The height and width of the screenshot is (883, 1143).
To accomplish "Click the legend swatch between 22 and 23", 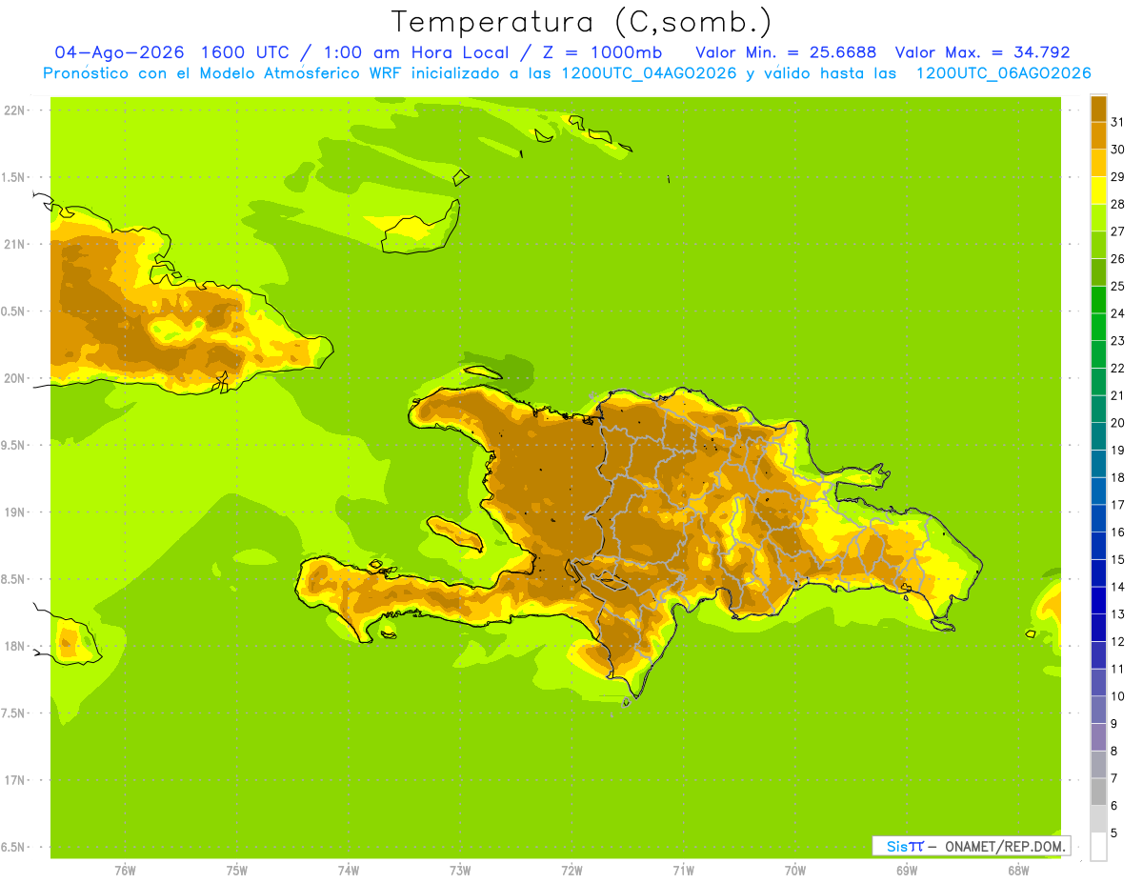I will pos(1098,355).
